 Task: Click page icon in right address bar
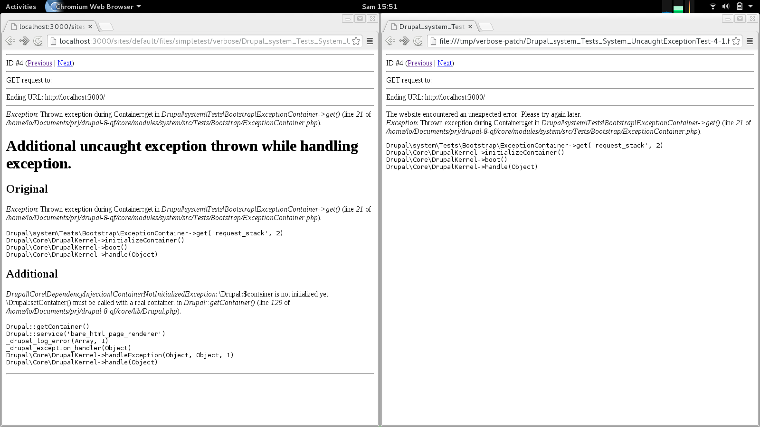pyautogui.click(x=433, y=41)
